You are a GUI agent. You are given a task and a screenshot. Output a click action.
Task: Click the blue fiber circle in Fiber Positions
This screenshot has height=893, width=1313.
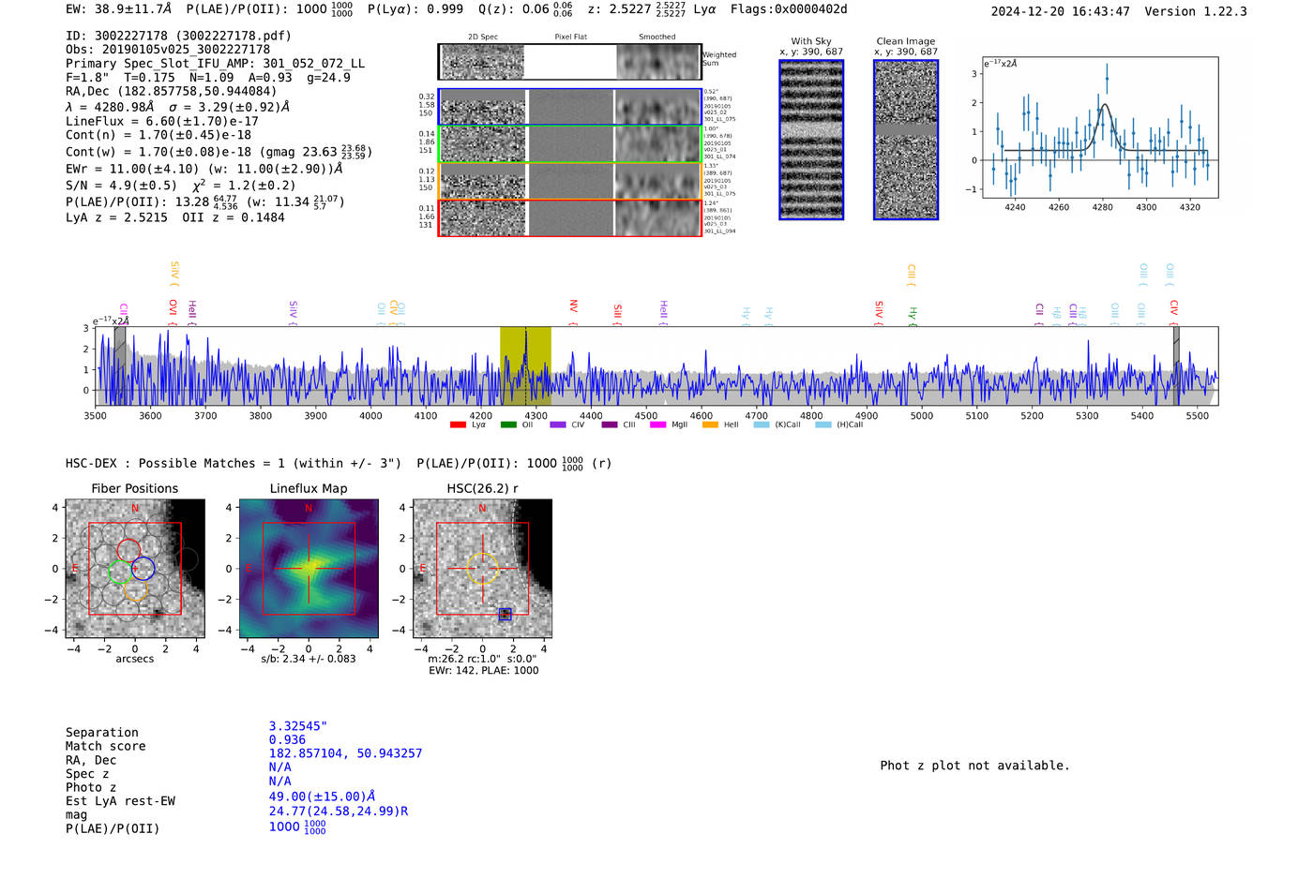click(x=143, y=568)
